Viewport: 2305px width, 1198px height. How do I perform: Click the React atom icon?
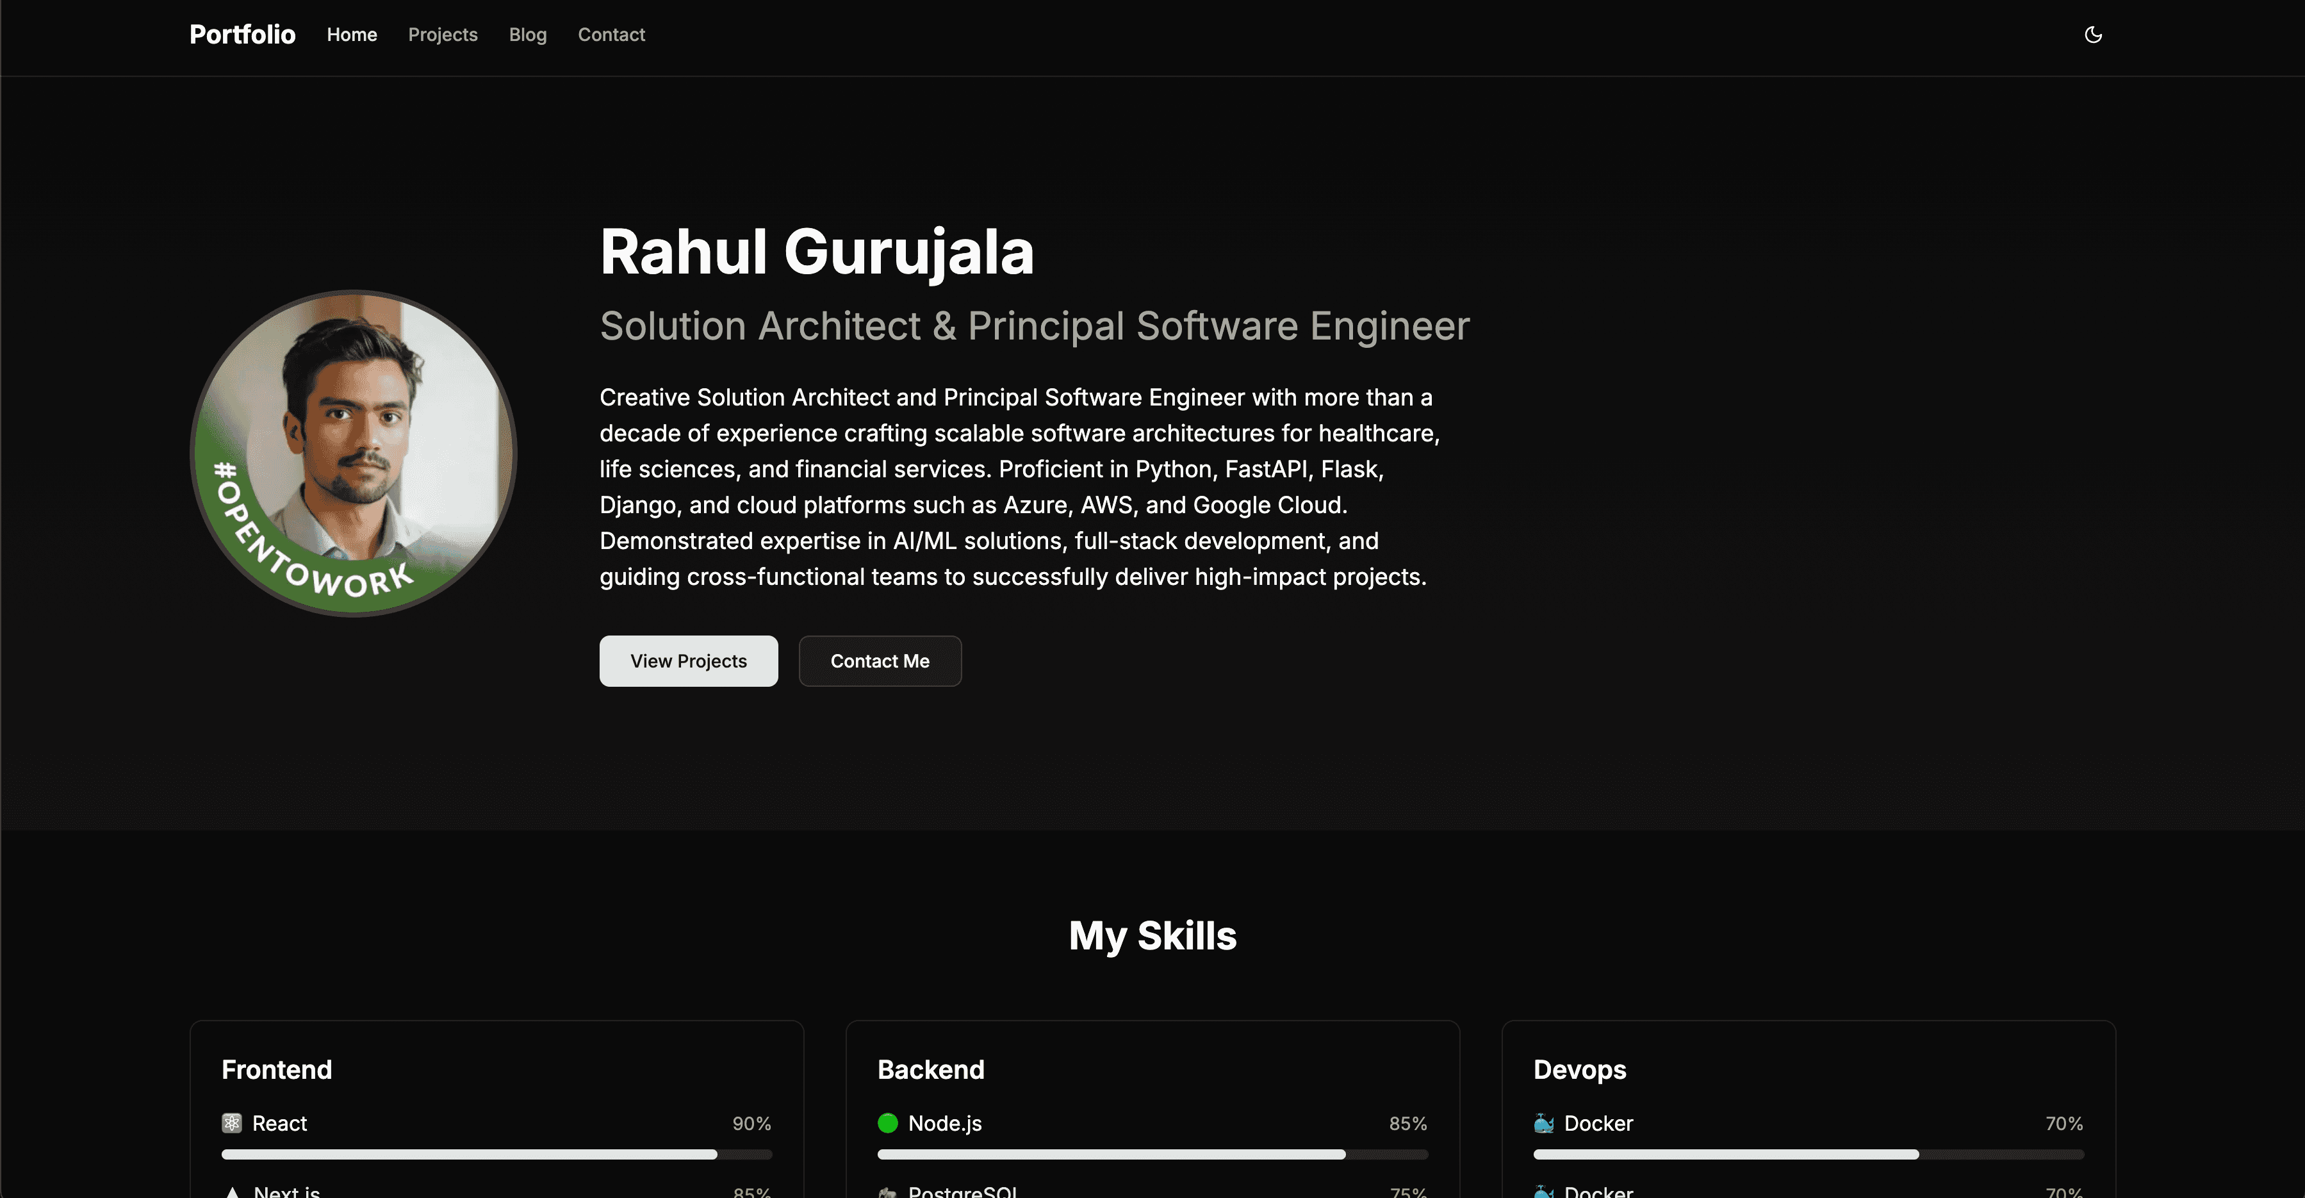pos(232,1123)
